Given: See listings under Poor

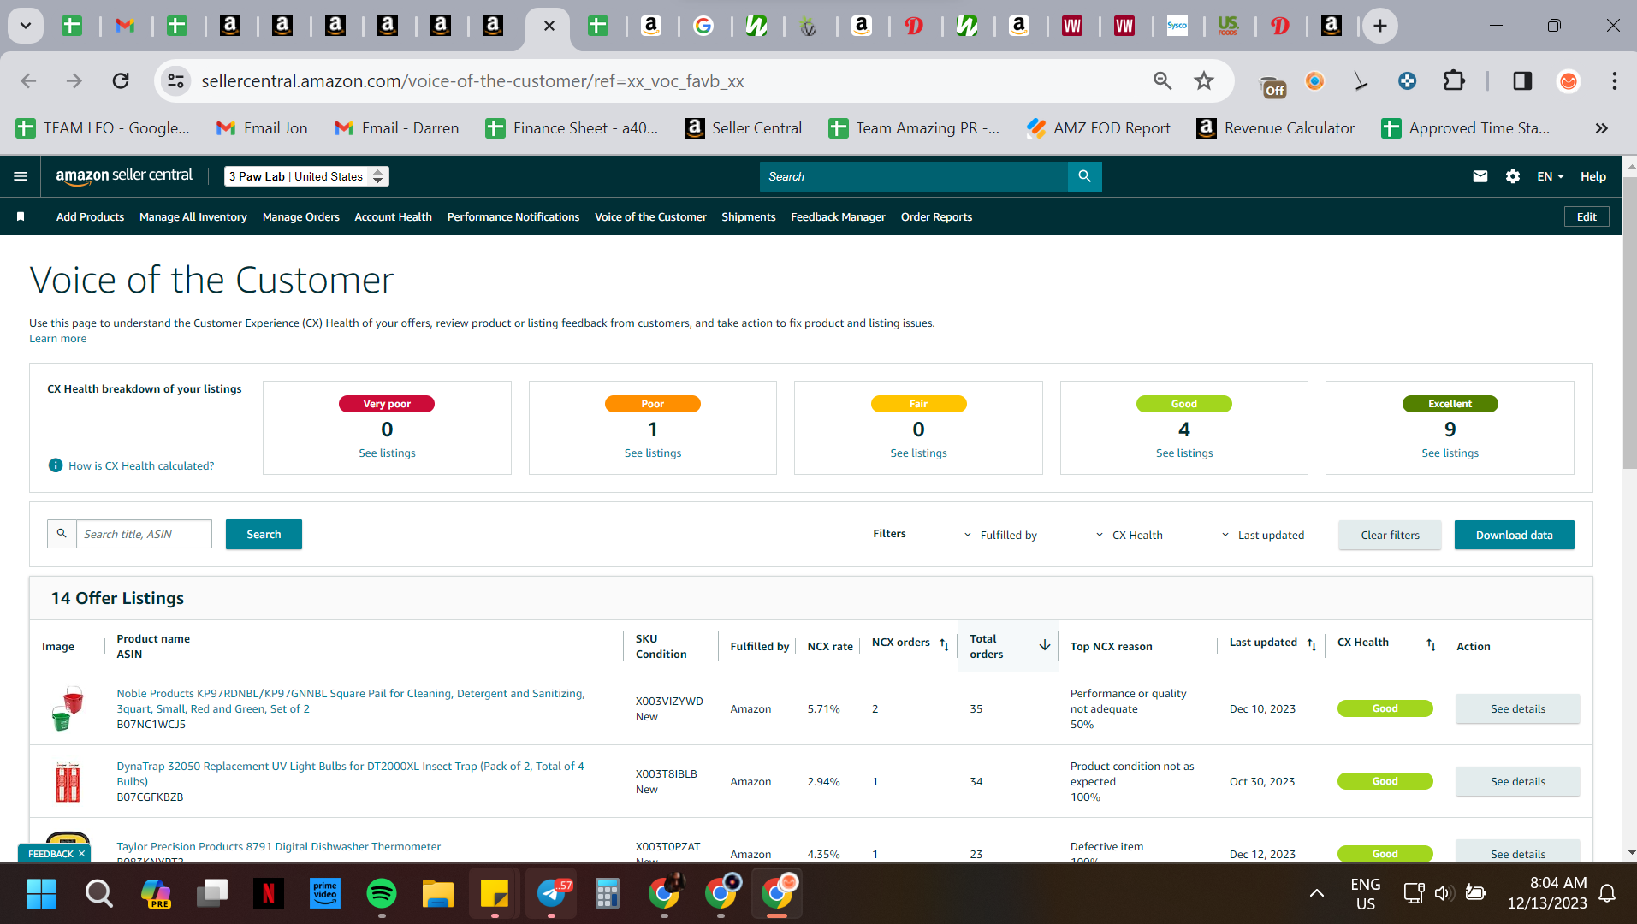Looking at the screenshot, I should pyautogui.click(x=653, y=453).
